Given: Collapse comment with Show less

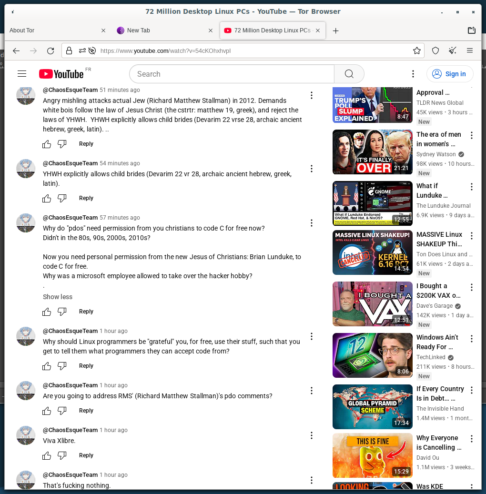Looking at the screenshot, I should click(x=58, y=297).
